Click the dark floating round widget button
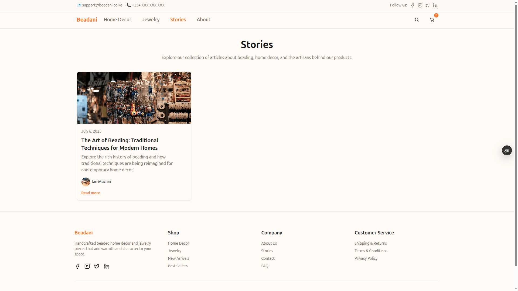 (507, 150)
